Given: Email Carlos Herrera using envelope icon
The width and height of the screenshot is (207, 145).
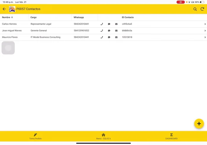Looking at the screenshot, I should click(116, 24).
